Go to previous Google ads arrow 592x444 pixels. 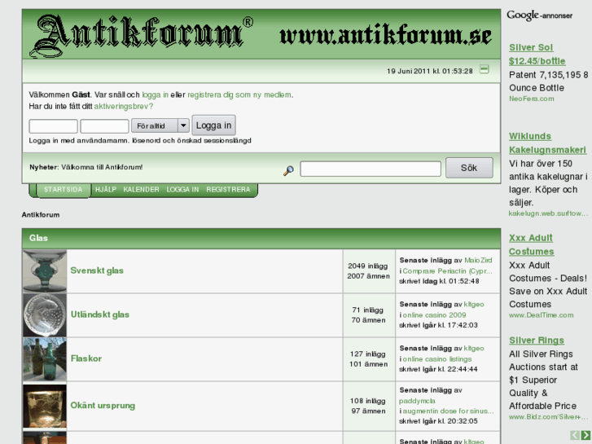[x=575, y=435]
